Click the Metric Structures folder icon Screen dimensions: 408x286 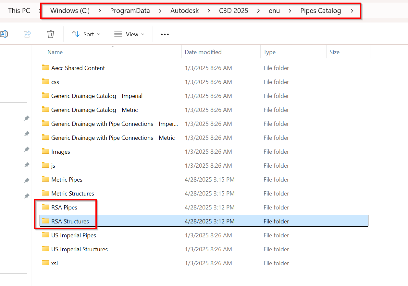(x=45, y=193)
